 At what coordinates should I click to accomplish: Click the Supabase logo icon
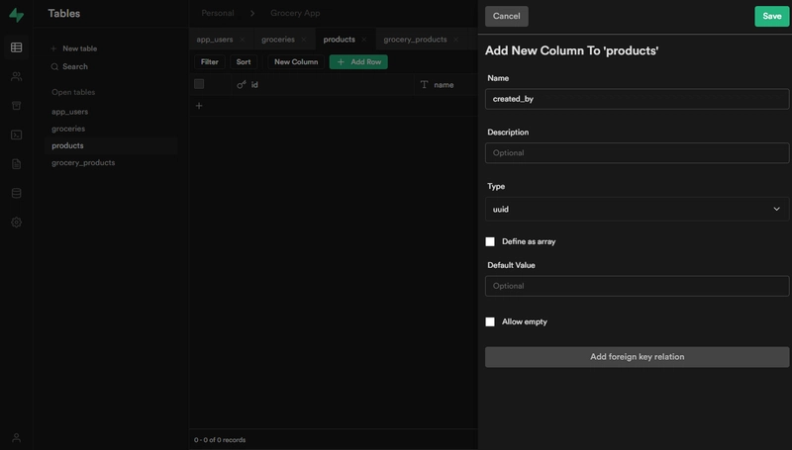pos(16,15)
